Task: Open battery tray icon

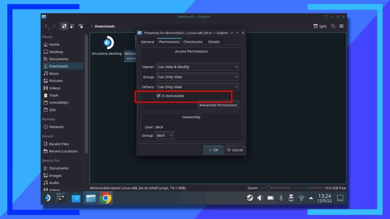Action: (x=270, y=198)
